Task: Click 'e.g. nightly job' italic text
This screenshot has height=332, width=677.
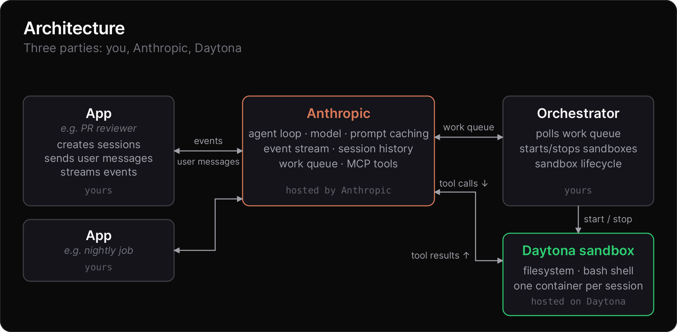Action: (99, 250)
